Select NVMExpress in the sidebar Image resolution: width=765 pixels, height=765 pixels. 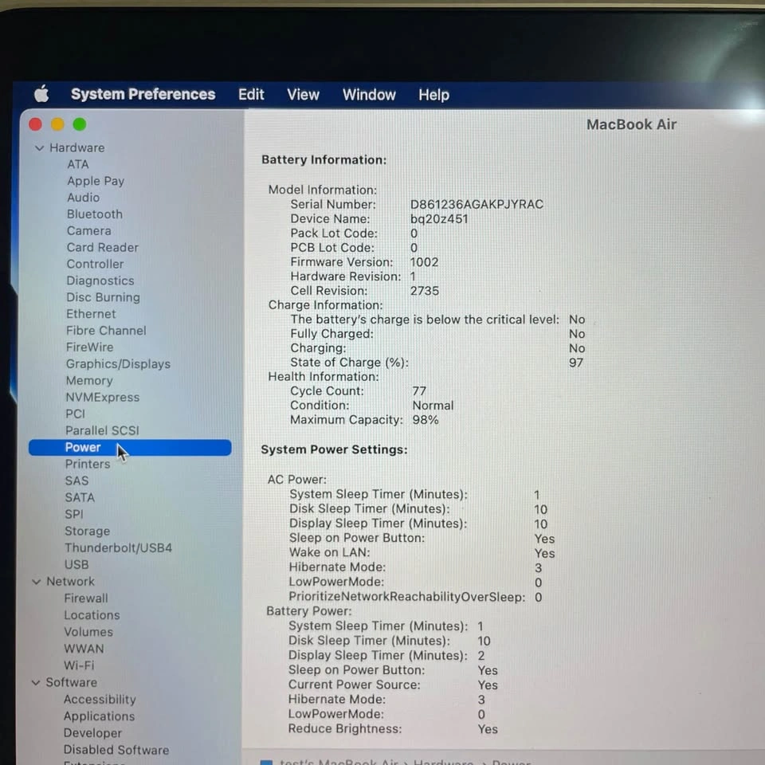[103, 398]
